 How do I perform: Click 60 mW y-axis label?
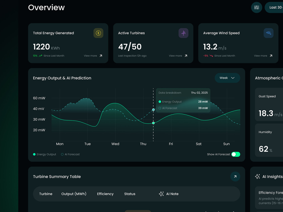pyautogui.click(x=39, y=98)
